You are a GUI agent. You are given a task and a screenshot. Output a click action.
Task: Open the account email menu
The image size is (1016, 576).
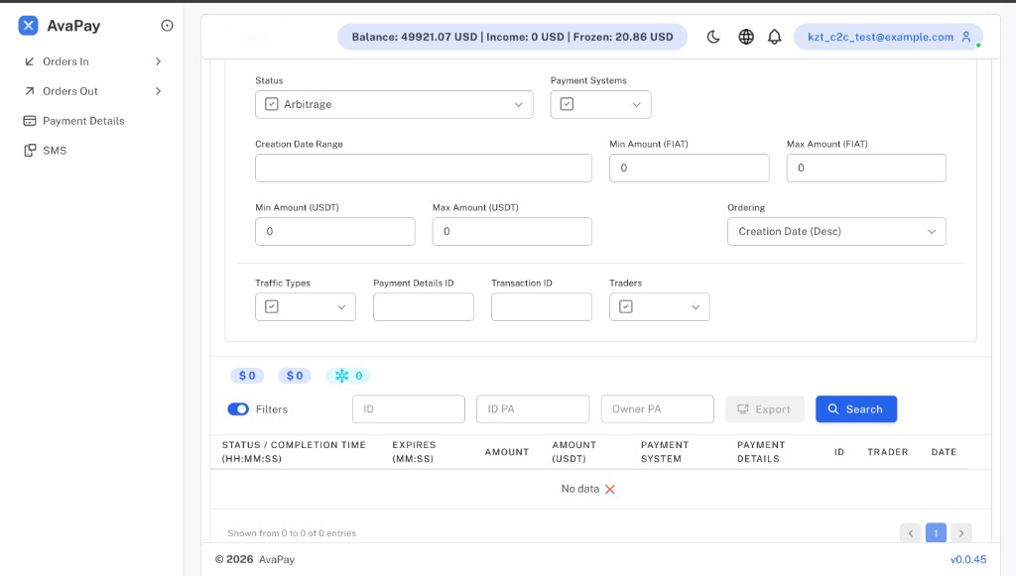(x=888, y=37)
